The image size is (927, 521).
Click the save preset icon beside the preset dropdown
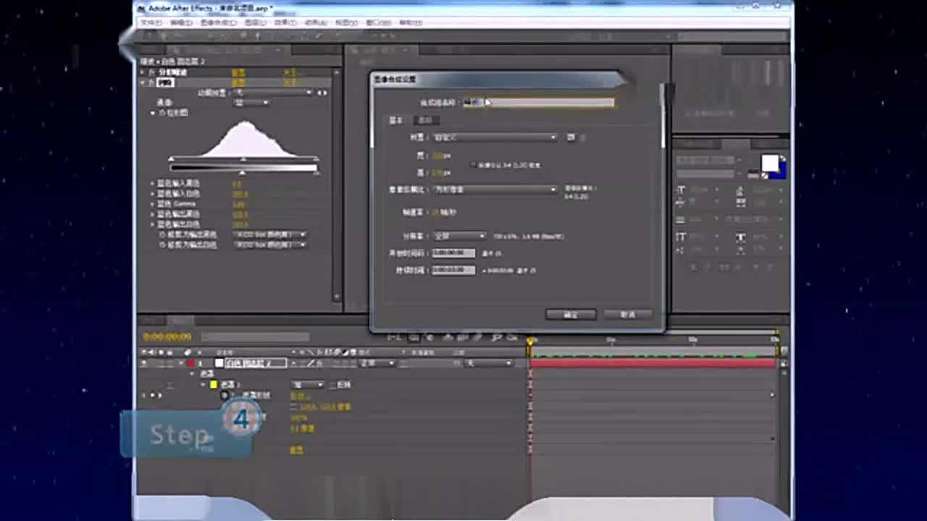point(571,137)
